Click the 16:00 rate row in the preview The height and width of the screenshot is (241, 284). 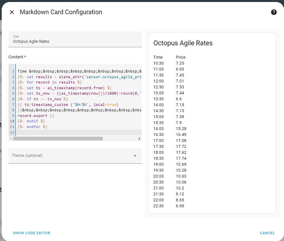pyautogui.click(x=167, y=129)
